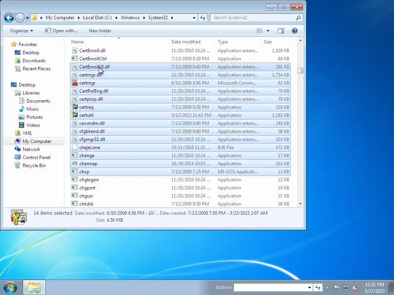Open the Music library

click(x=29, y=109)
